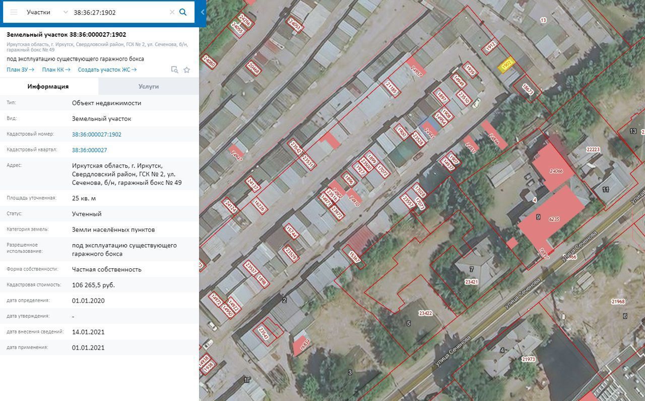Collapse the side panel with left arrow
Image resolution: width=645 pixels, height=401 pixels.
tap(203, 12)
